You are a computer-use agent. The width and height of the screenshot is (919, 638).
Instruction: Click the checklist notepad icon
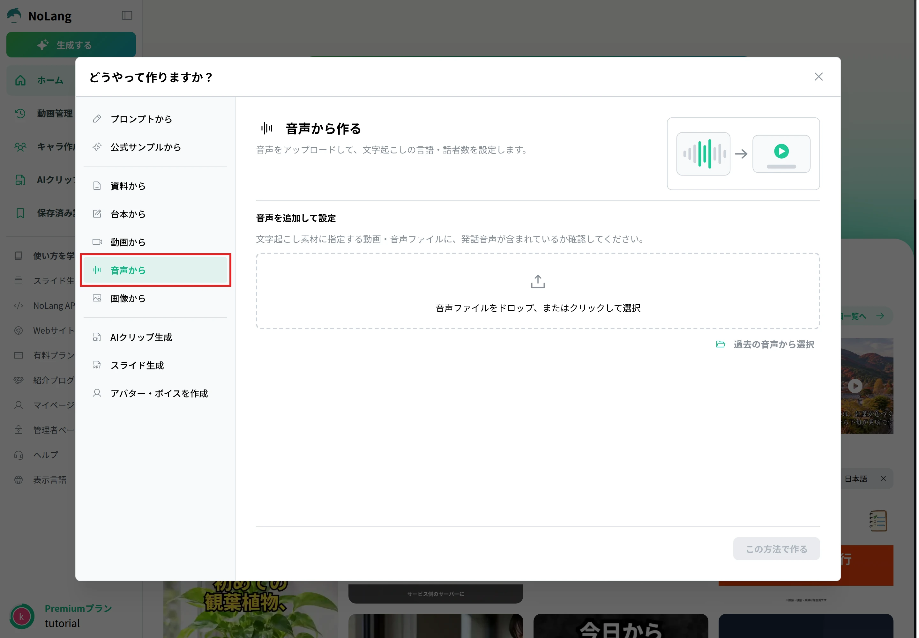(878, 521)
